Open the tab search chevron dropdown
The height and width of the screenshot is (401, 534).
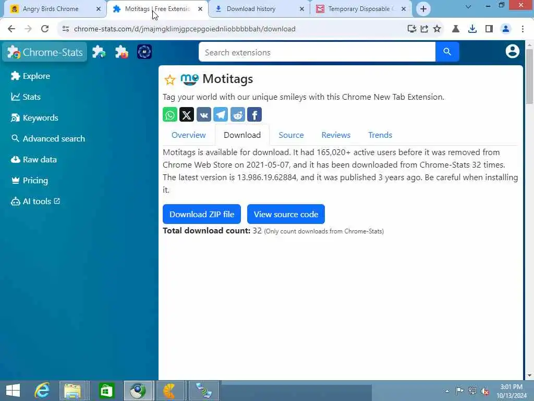pyautogui.click(x=468, y=7)
